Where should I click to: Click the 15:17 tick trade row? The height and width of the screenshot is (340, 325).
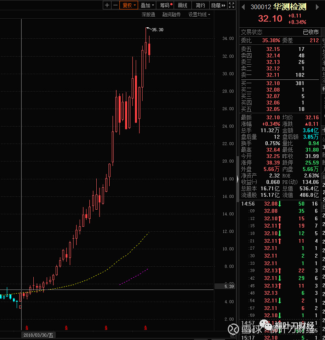click(279, 338)
